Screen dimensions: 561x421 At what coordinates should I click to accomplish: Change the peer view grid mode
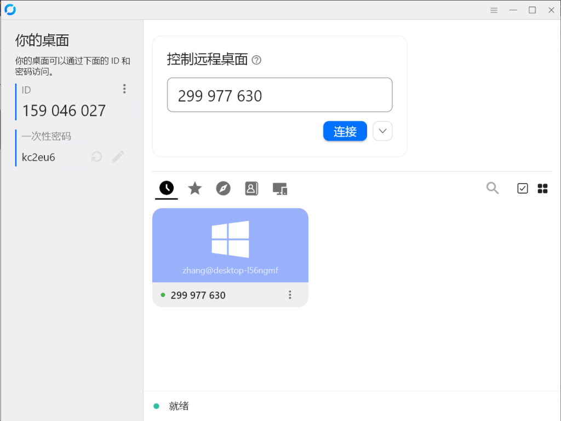click(x=542, y=188)
